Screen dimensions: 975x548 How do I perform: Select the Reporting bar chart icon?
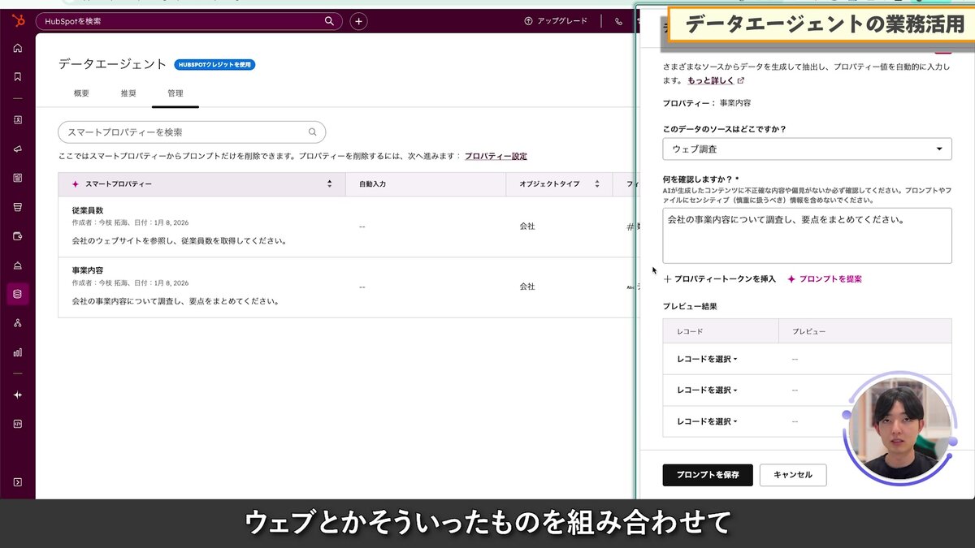coord(18,352)
